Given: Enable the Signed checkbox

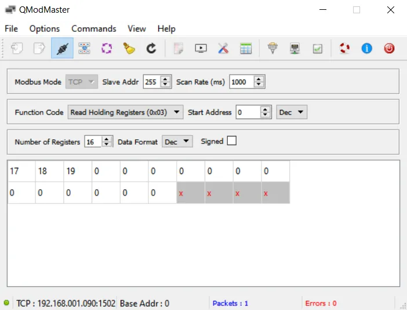Looking at the screenshot, I should [232, 141].
